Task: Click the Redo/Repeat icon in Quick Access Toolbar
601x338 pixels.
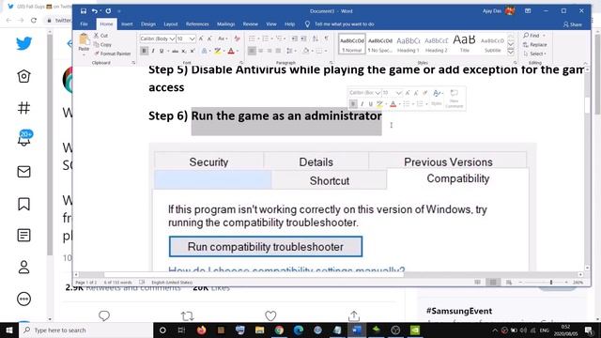Action: point(108,11)
